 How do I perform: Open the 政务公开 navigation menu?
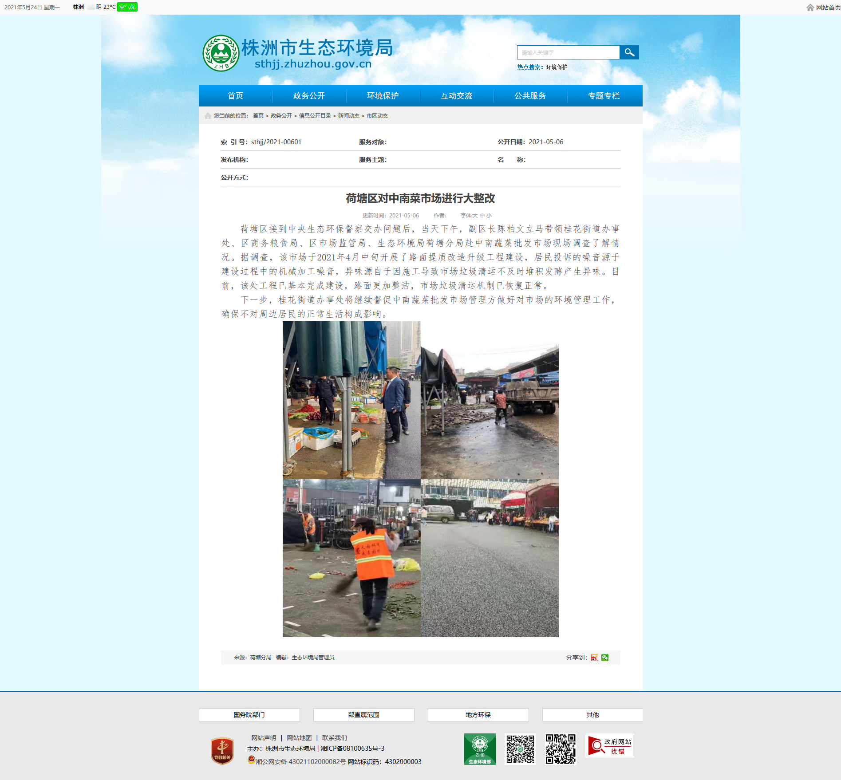309,96
